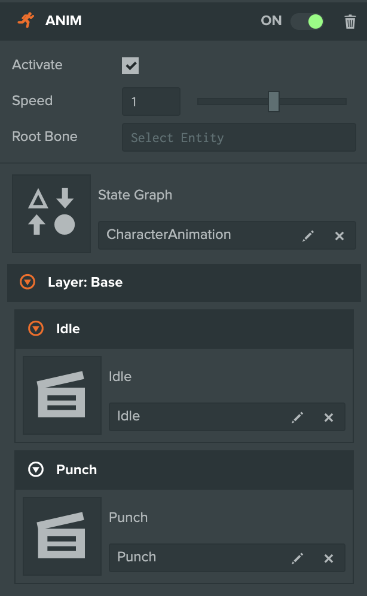Click the State Graph label
367x596 pixels.
135,195
